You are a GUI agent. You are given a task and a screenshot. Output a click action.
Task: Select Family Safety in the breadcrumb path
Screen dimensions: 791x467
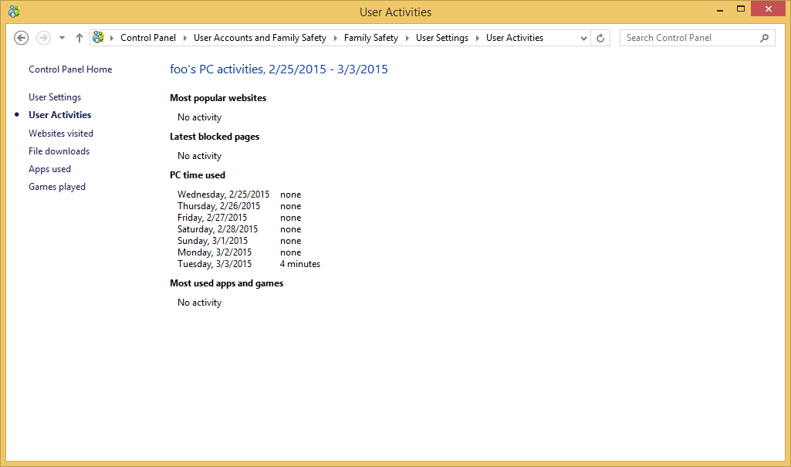pos(370,38)
